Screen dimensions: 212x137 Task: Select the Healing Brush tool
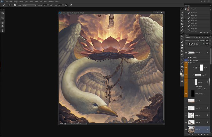(182, 30)
